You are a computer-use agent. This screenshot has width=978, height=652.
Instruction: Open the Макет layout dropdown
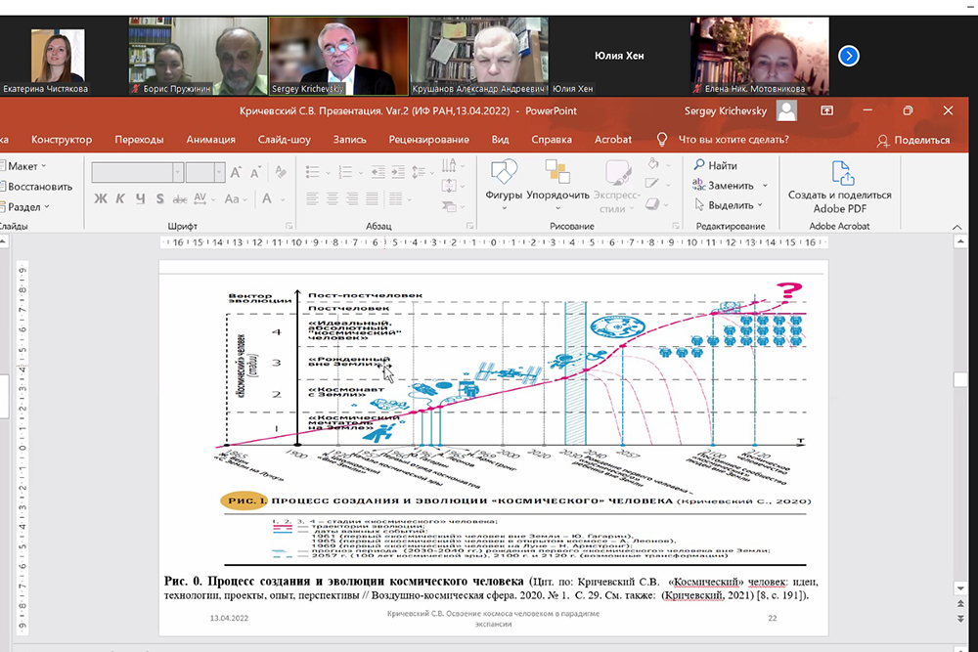28,166
